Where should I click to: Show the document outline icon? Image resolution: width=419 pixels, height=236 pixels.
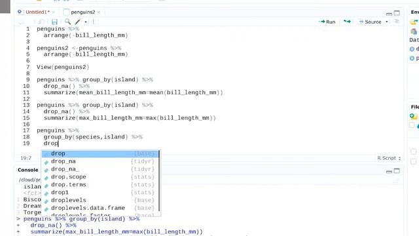397,22
